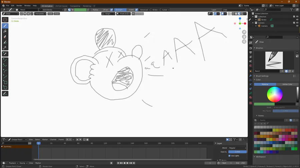Open the Edit menu

coord(13,6)
